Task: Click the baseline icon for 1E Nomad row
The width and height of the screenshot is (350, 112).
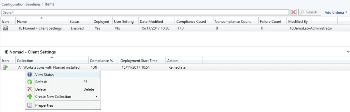Action: [x=5, y=28]
